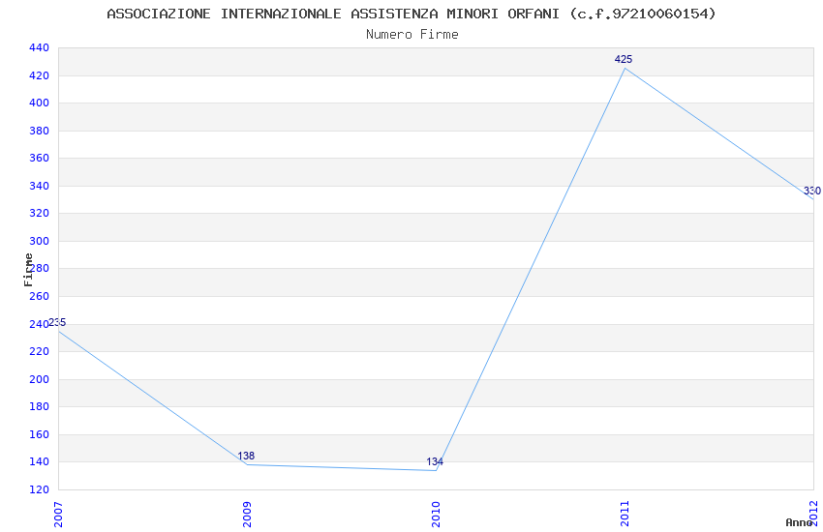This screenshot has width=823, height=532.
Task: Click the y-axis value 180
Action: (39, 406)
